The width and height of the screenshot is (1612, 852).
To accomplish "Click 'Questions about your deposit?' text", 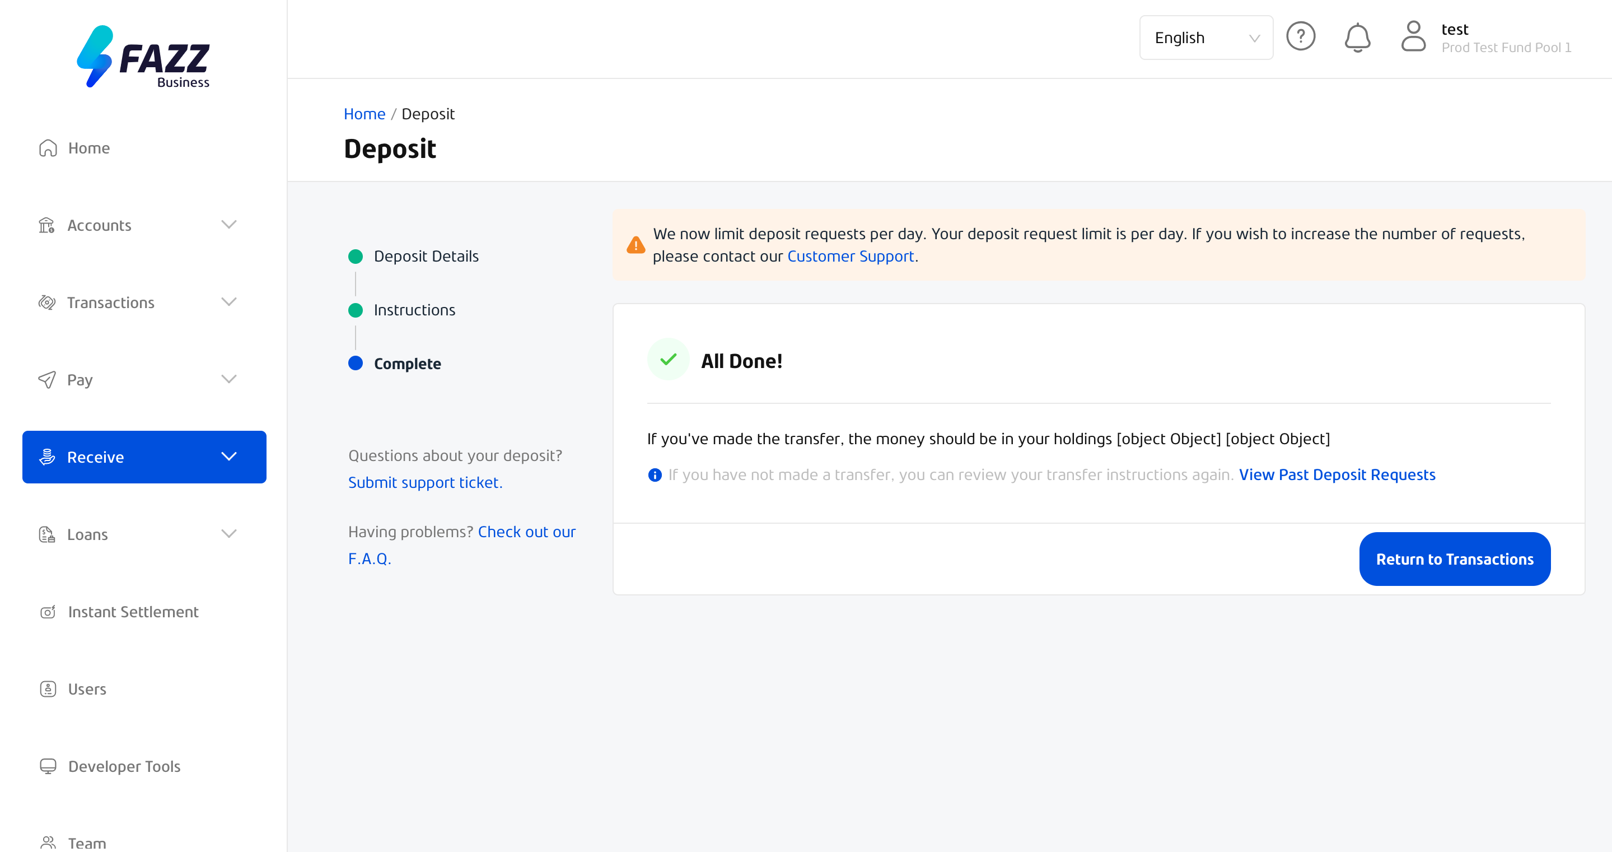I will [x=455, y=456].
